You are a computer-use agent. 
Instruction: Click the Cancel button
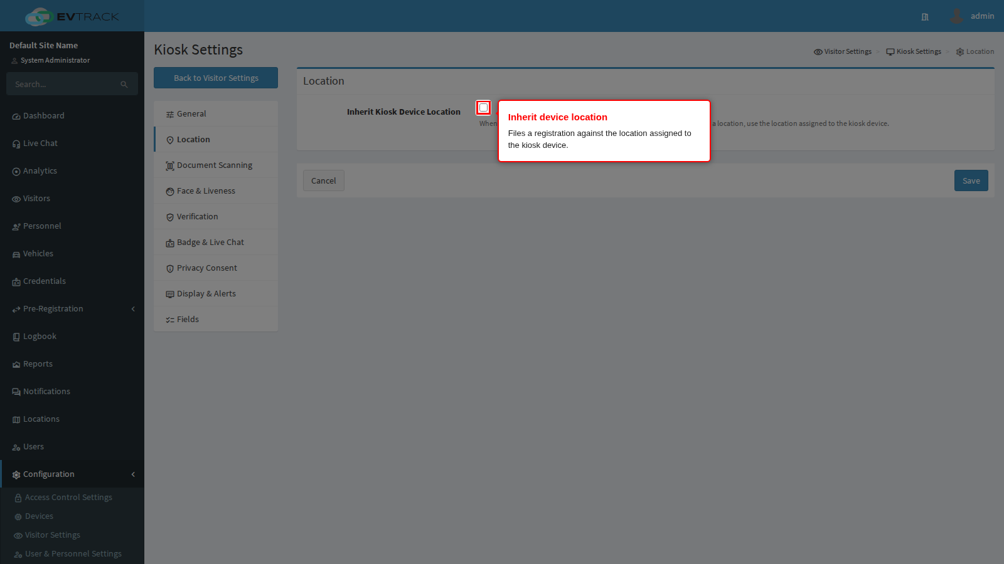pyautogui.click(x=324, y=180)
